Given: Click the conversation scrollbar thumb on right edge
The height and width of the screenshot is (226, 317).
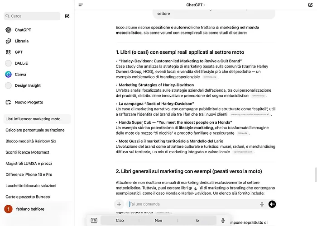Looking at the screenshot, I should (x=316, y=174).
